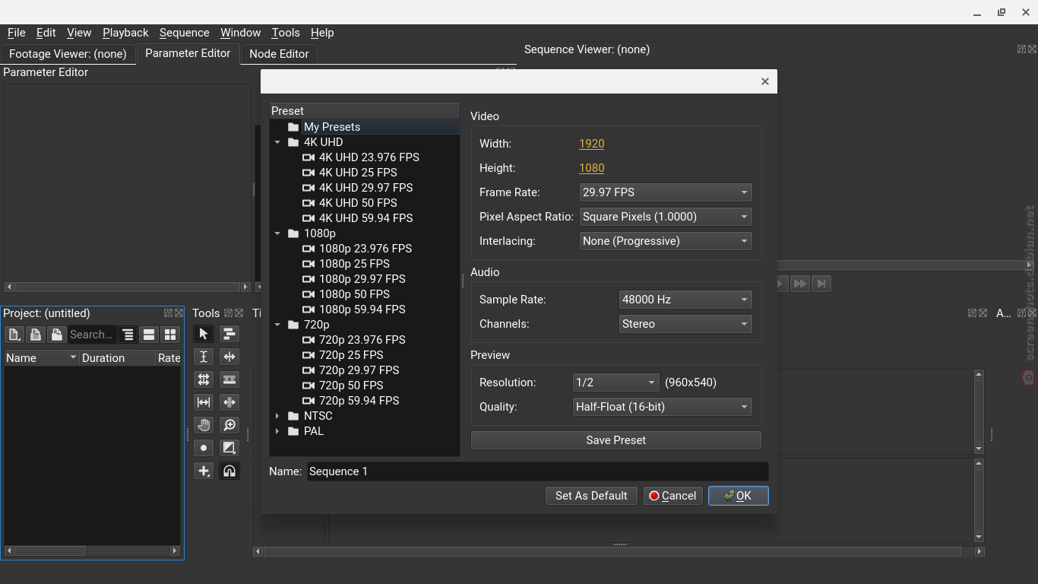Open the Edit menu
This screenshot has width=1038, height=584.
click(46, 33)
